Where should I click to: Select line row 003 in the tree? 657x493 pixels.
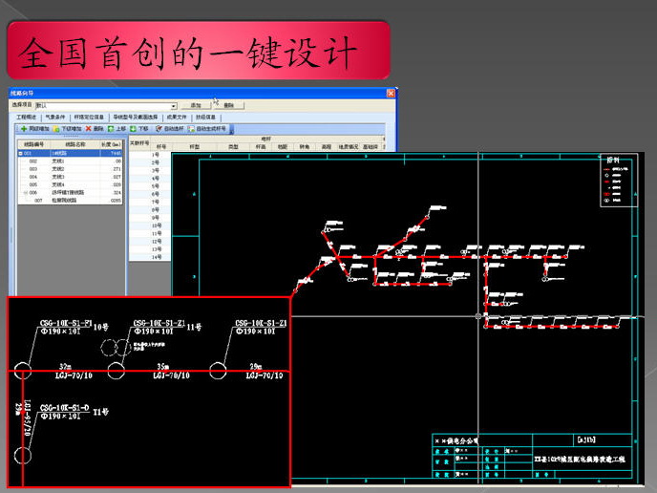click(x=71, y=169)
